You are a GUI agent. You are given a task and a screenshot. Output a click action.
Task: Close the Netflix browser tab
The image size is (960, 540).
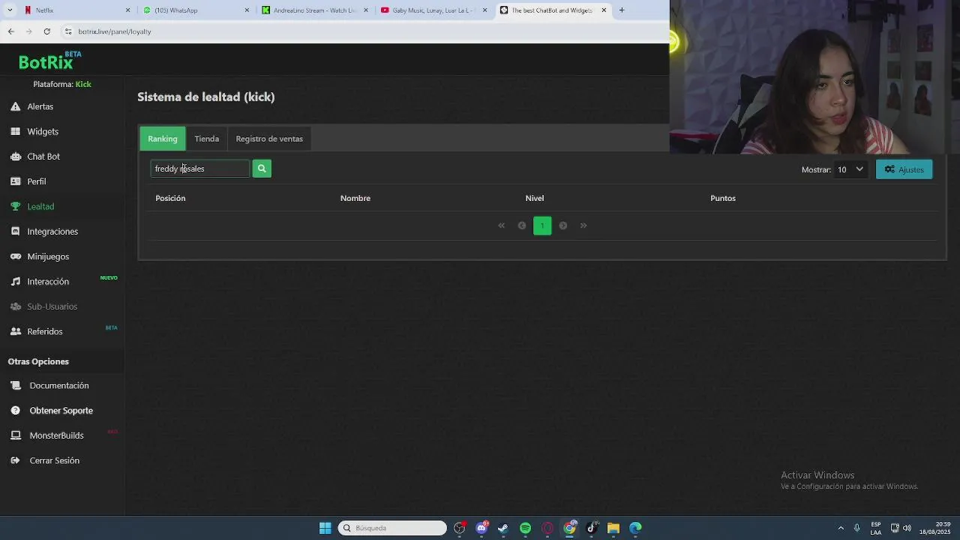(x=127, y=10)
